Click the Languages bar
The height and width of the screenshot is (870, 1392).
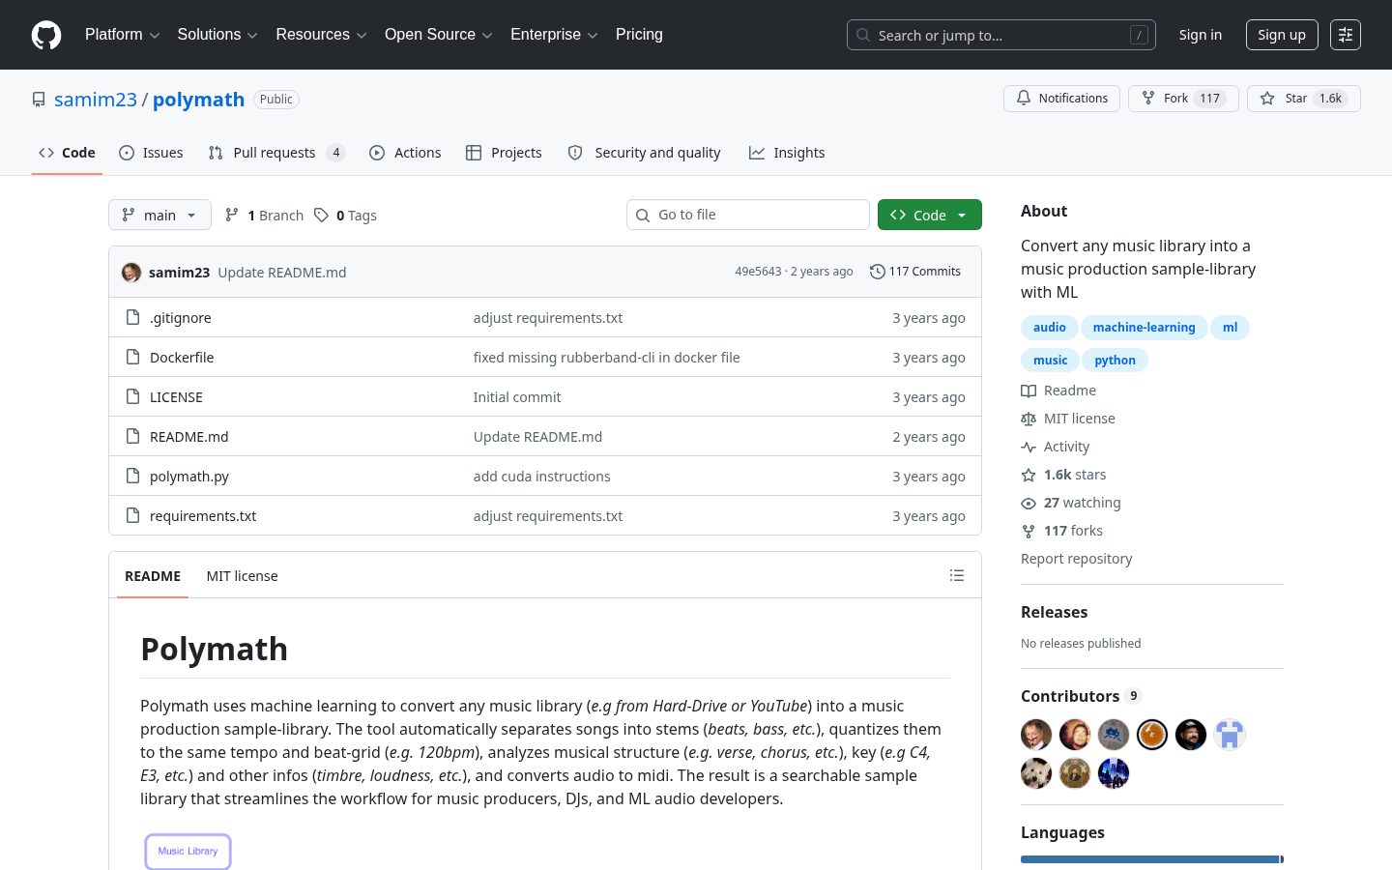click(x=1152, y=859)
